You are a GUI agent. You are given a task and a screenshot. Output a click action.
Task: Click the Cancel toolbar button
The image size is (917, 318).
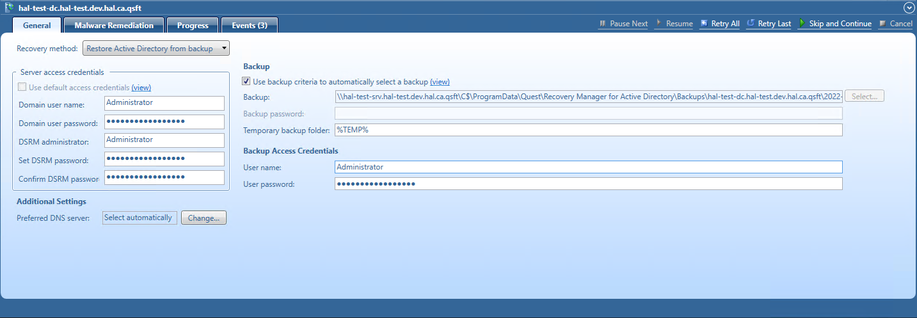coord(895,24)
